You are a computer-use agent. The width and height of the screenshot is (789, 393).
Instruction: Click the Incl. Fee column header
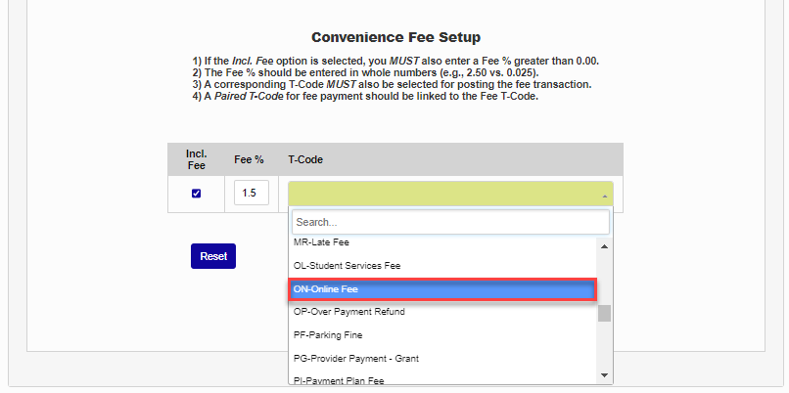pyautogui.click(x=196, y=159)
